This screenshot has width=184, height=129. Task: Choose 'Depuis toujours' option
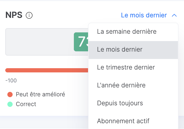coord(133,103)
